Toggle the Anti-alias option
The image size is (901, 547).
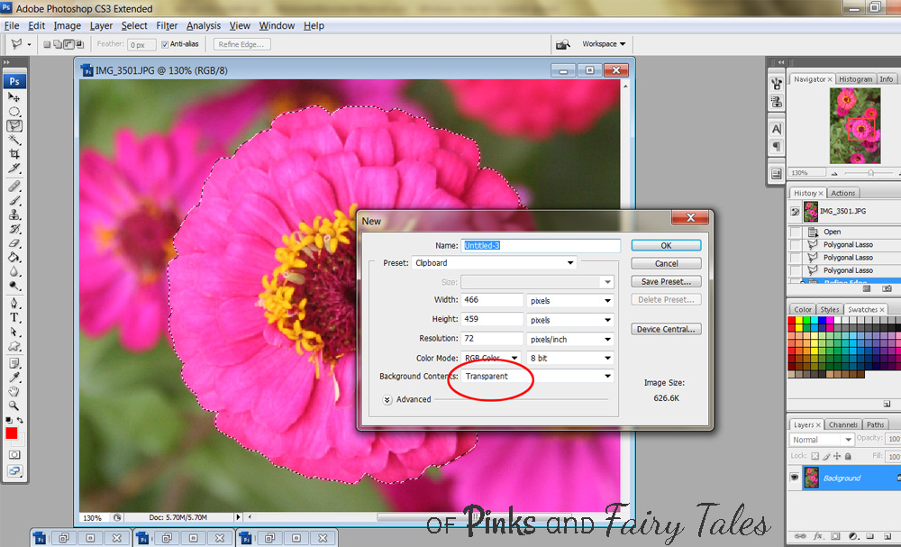[164, 43]
